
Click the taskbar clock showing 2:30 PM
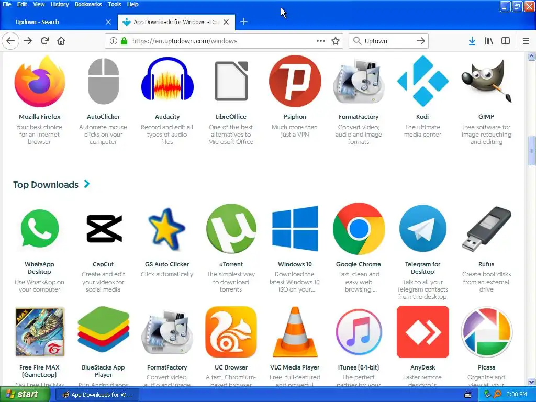517,394
